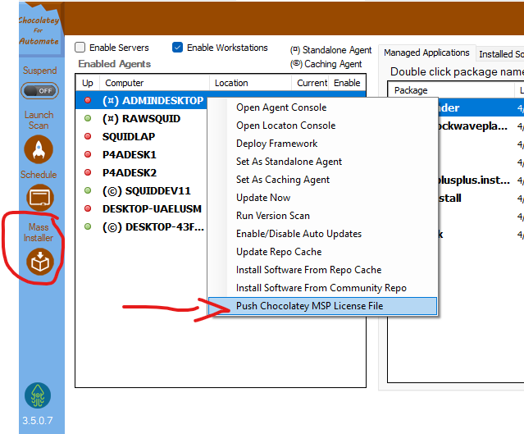Click green status dot for SQUIDDEV11

88,190
